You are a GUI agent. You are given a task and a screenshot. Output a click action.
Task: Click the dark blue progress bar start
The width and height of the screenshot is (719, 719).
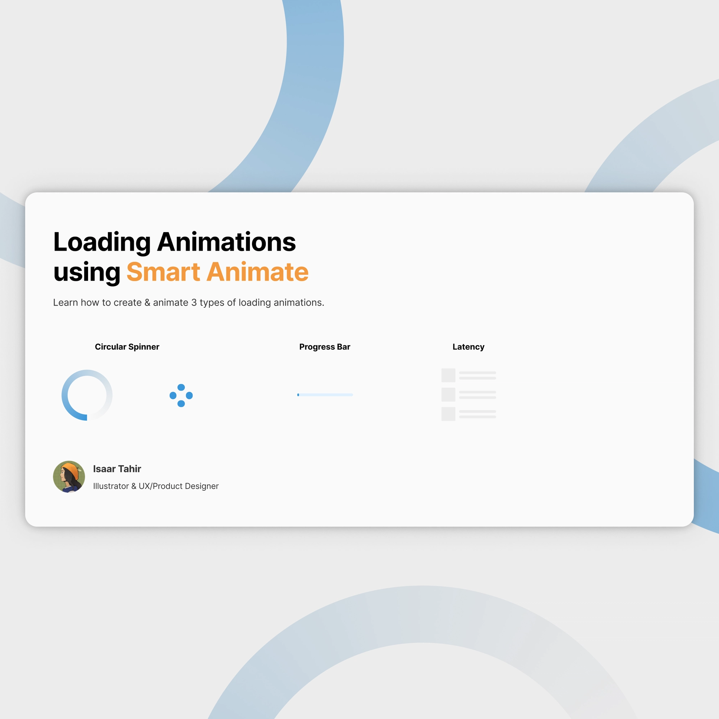[298, 395]
